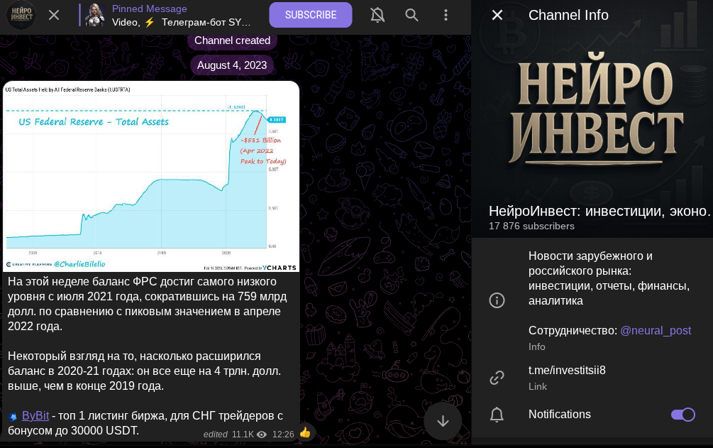Click the channel title НейроИнвест in info panel
Screen dimensions: 713x448
pyautogui.click(x=599, y=212)
